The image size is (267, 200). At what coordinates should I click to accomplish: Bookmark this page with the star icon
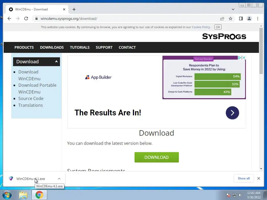tap(230, 18)
